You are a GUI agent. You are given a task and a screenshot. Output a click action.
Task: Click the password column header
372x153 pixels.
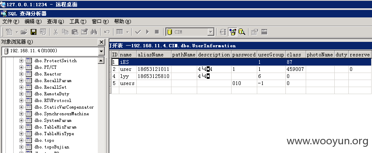[244, 55]
